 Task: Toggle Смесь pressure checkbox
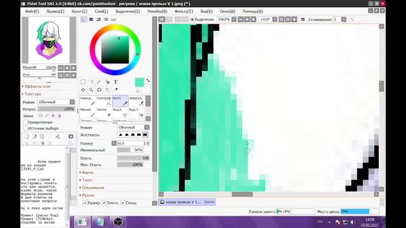pos(123,203)
